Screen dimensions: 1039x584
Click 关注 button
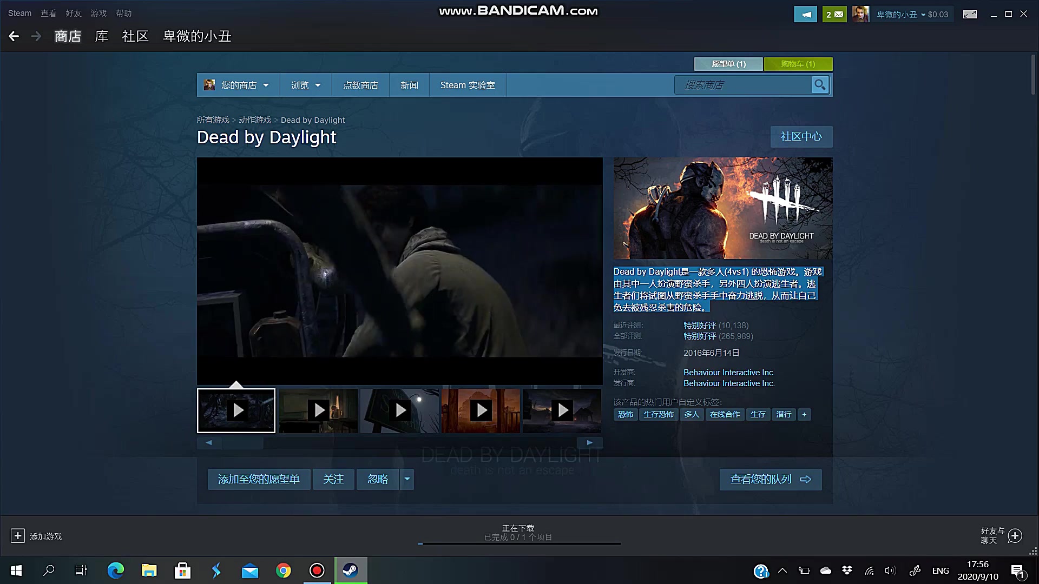point(333,479)
